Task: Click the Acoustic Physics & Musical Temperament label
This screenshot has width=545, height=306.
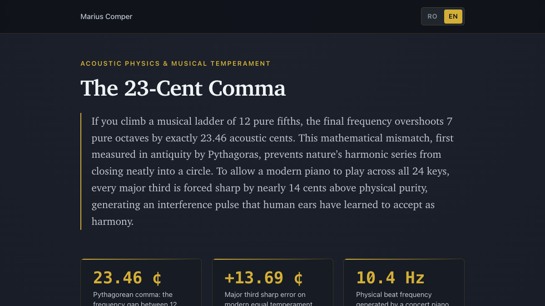Action: [x=175, y=63]
